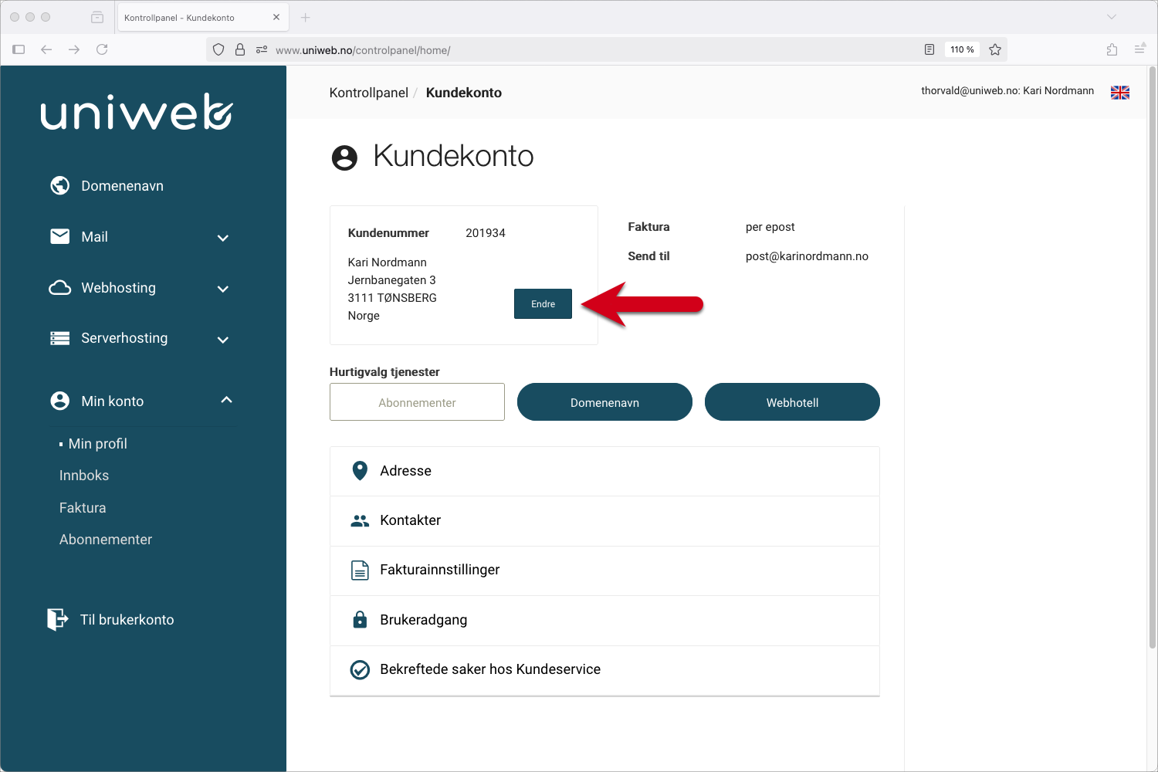This screenshot has width=1158, height=772.
Task: Click the uniweb logo in sidebar
Action: (x=137, y=112)
